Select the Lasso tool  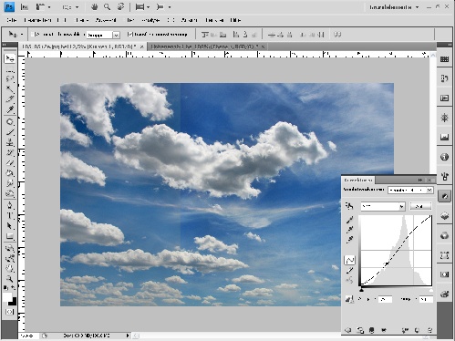click(x=9, y=79)
